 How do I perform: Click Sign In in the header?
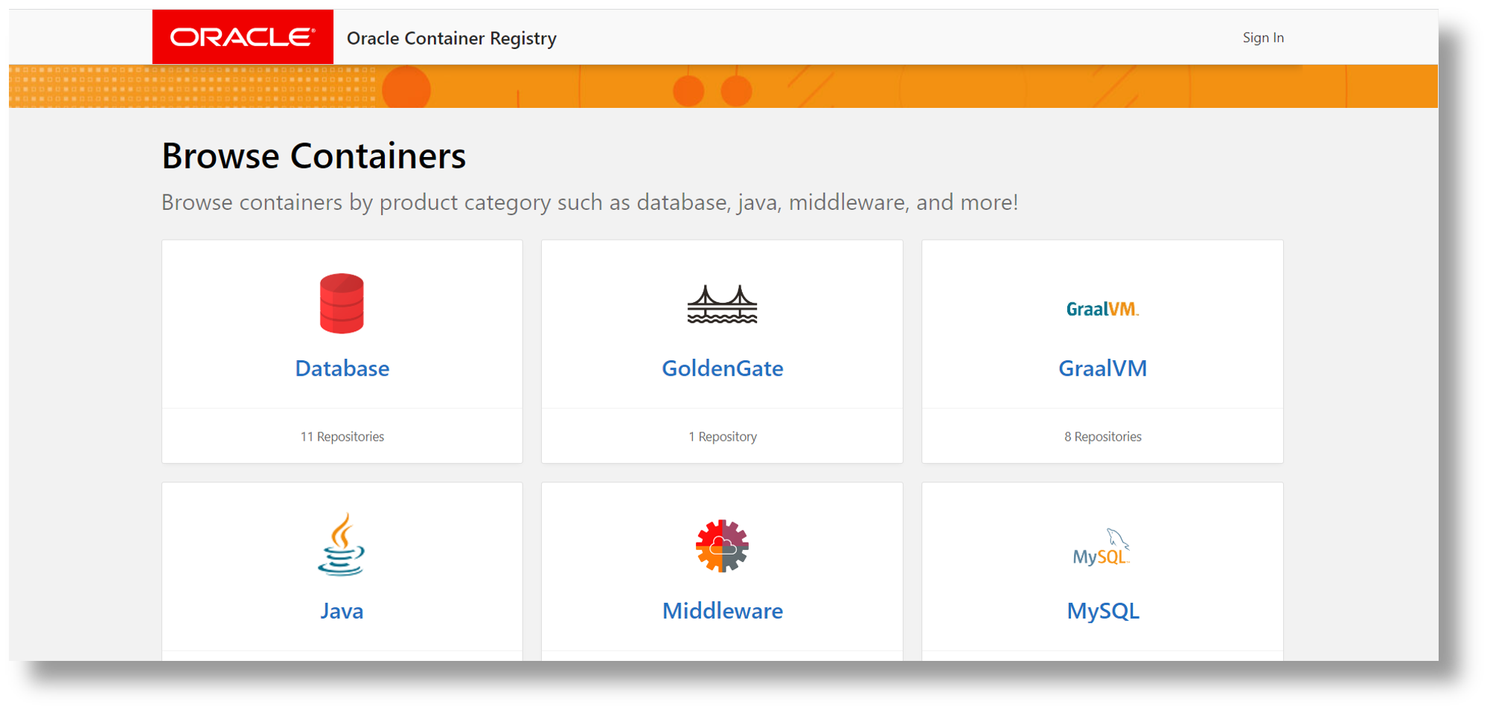(x=1263, y=38)
